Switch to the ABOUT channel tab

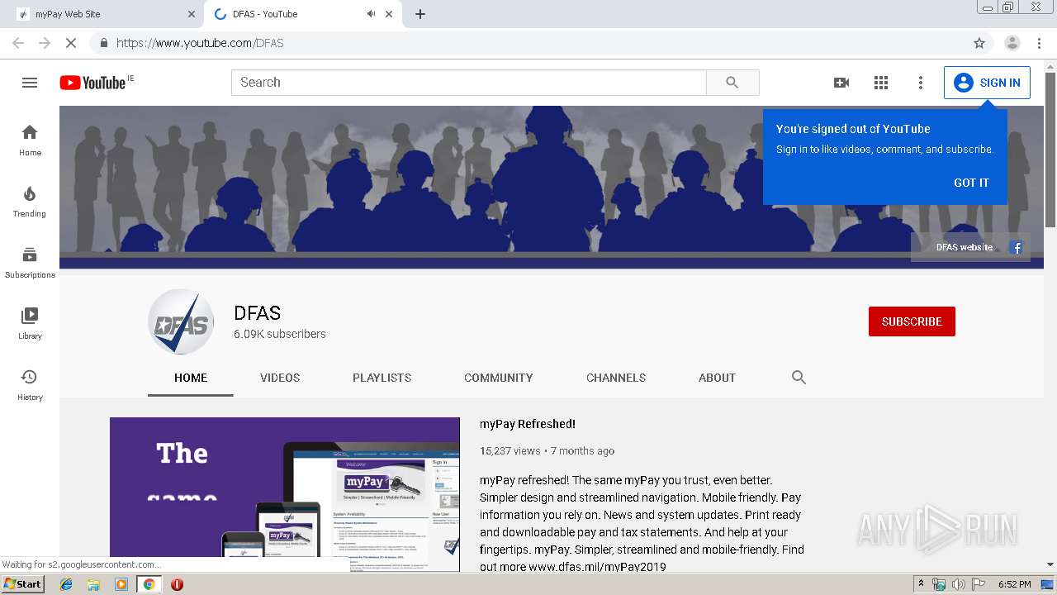pyautogui.click(x=717, y=378)
